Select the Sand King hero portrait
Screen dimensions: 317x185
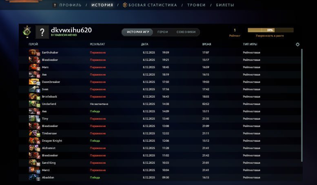click(x=34, y=163)
